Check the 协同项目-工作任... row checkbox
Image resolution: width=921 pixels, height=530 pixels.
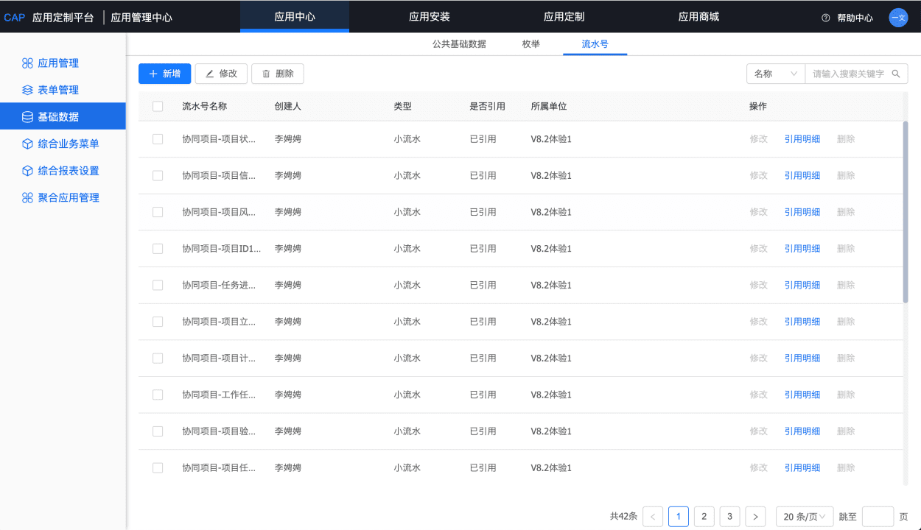point(158,395)
